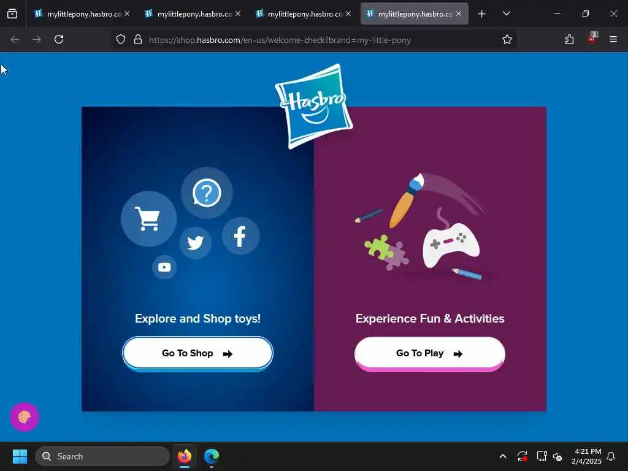
Task: Open the Windows Start menu
Action: pyautogui.click(x=20, y=456)
